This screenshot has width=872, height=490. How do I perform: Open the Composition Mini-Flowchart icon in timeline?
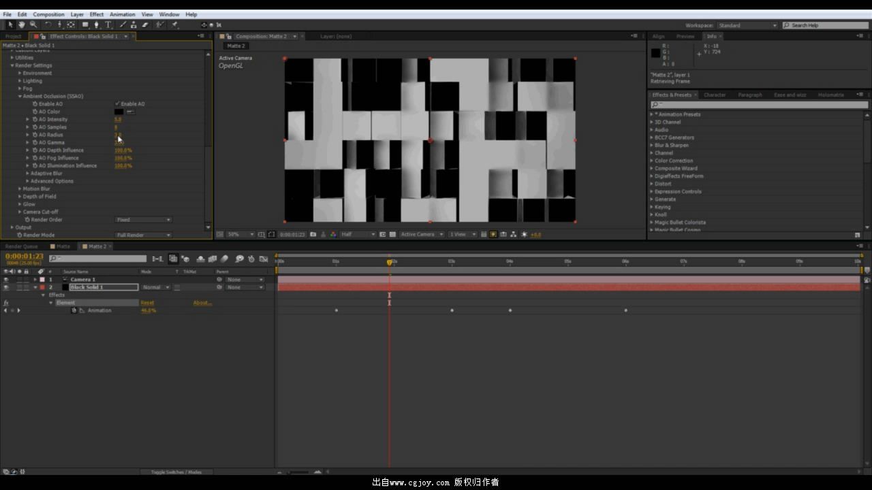[x=157, y=259]
